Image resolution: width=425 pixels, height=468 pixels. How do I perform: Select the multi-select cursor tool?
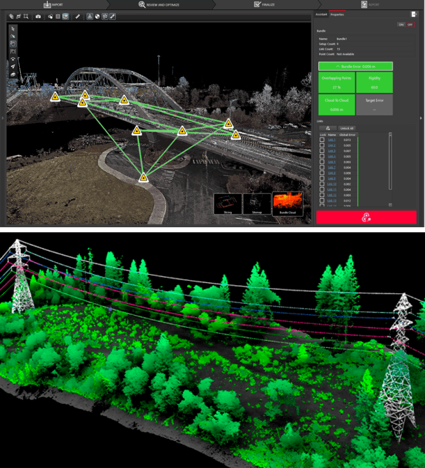click(13, 36)
